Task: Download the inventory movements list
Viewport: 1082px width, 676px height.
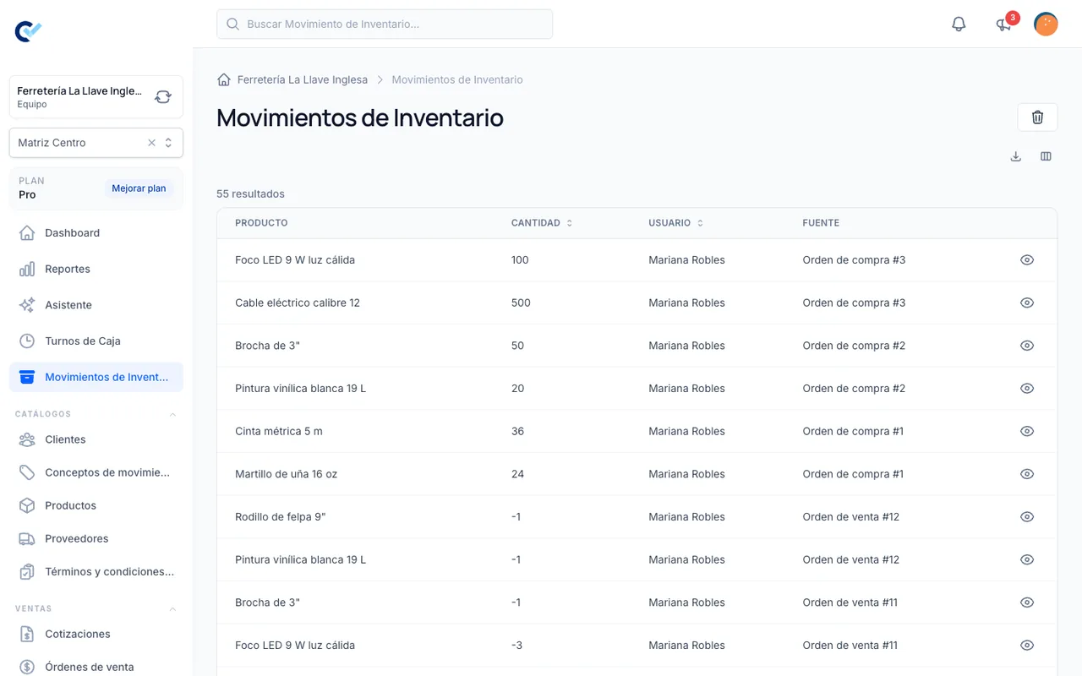Action: pyautogui.click(x=1016, y=156)
